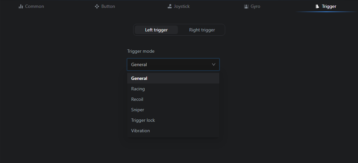Screen dimensions: 358x163
Task: Click the Trigger mode General combo box
Action: (x=173, y=64)
